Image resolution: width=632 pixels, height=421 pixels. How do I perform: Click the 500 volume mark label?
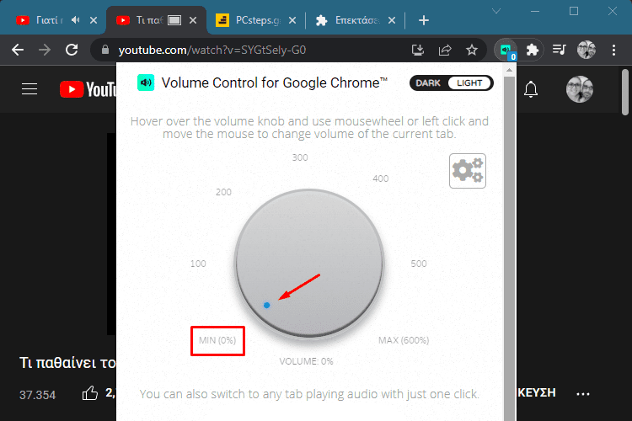[418, 264]
